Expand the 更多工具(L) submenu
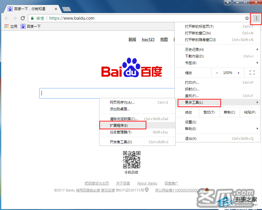The image size is (262, 210). [x=218, y=102]
